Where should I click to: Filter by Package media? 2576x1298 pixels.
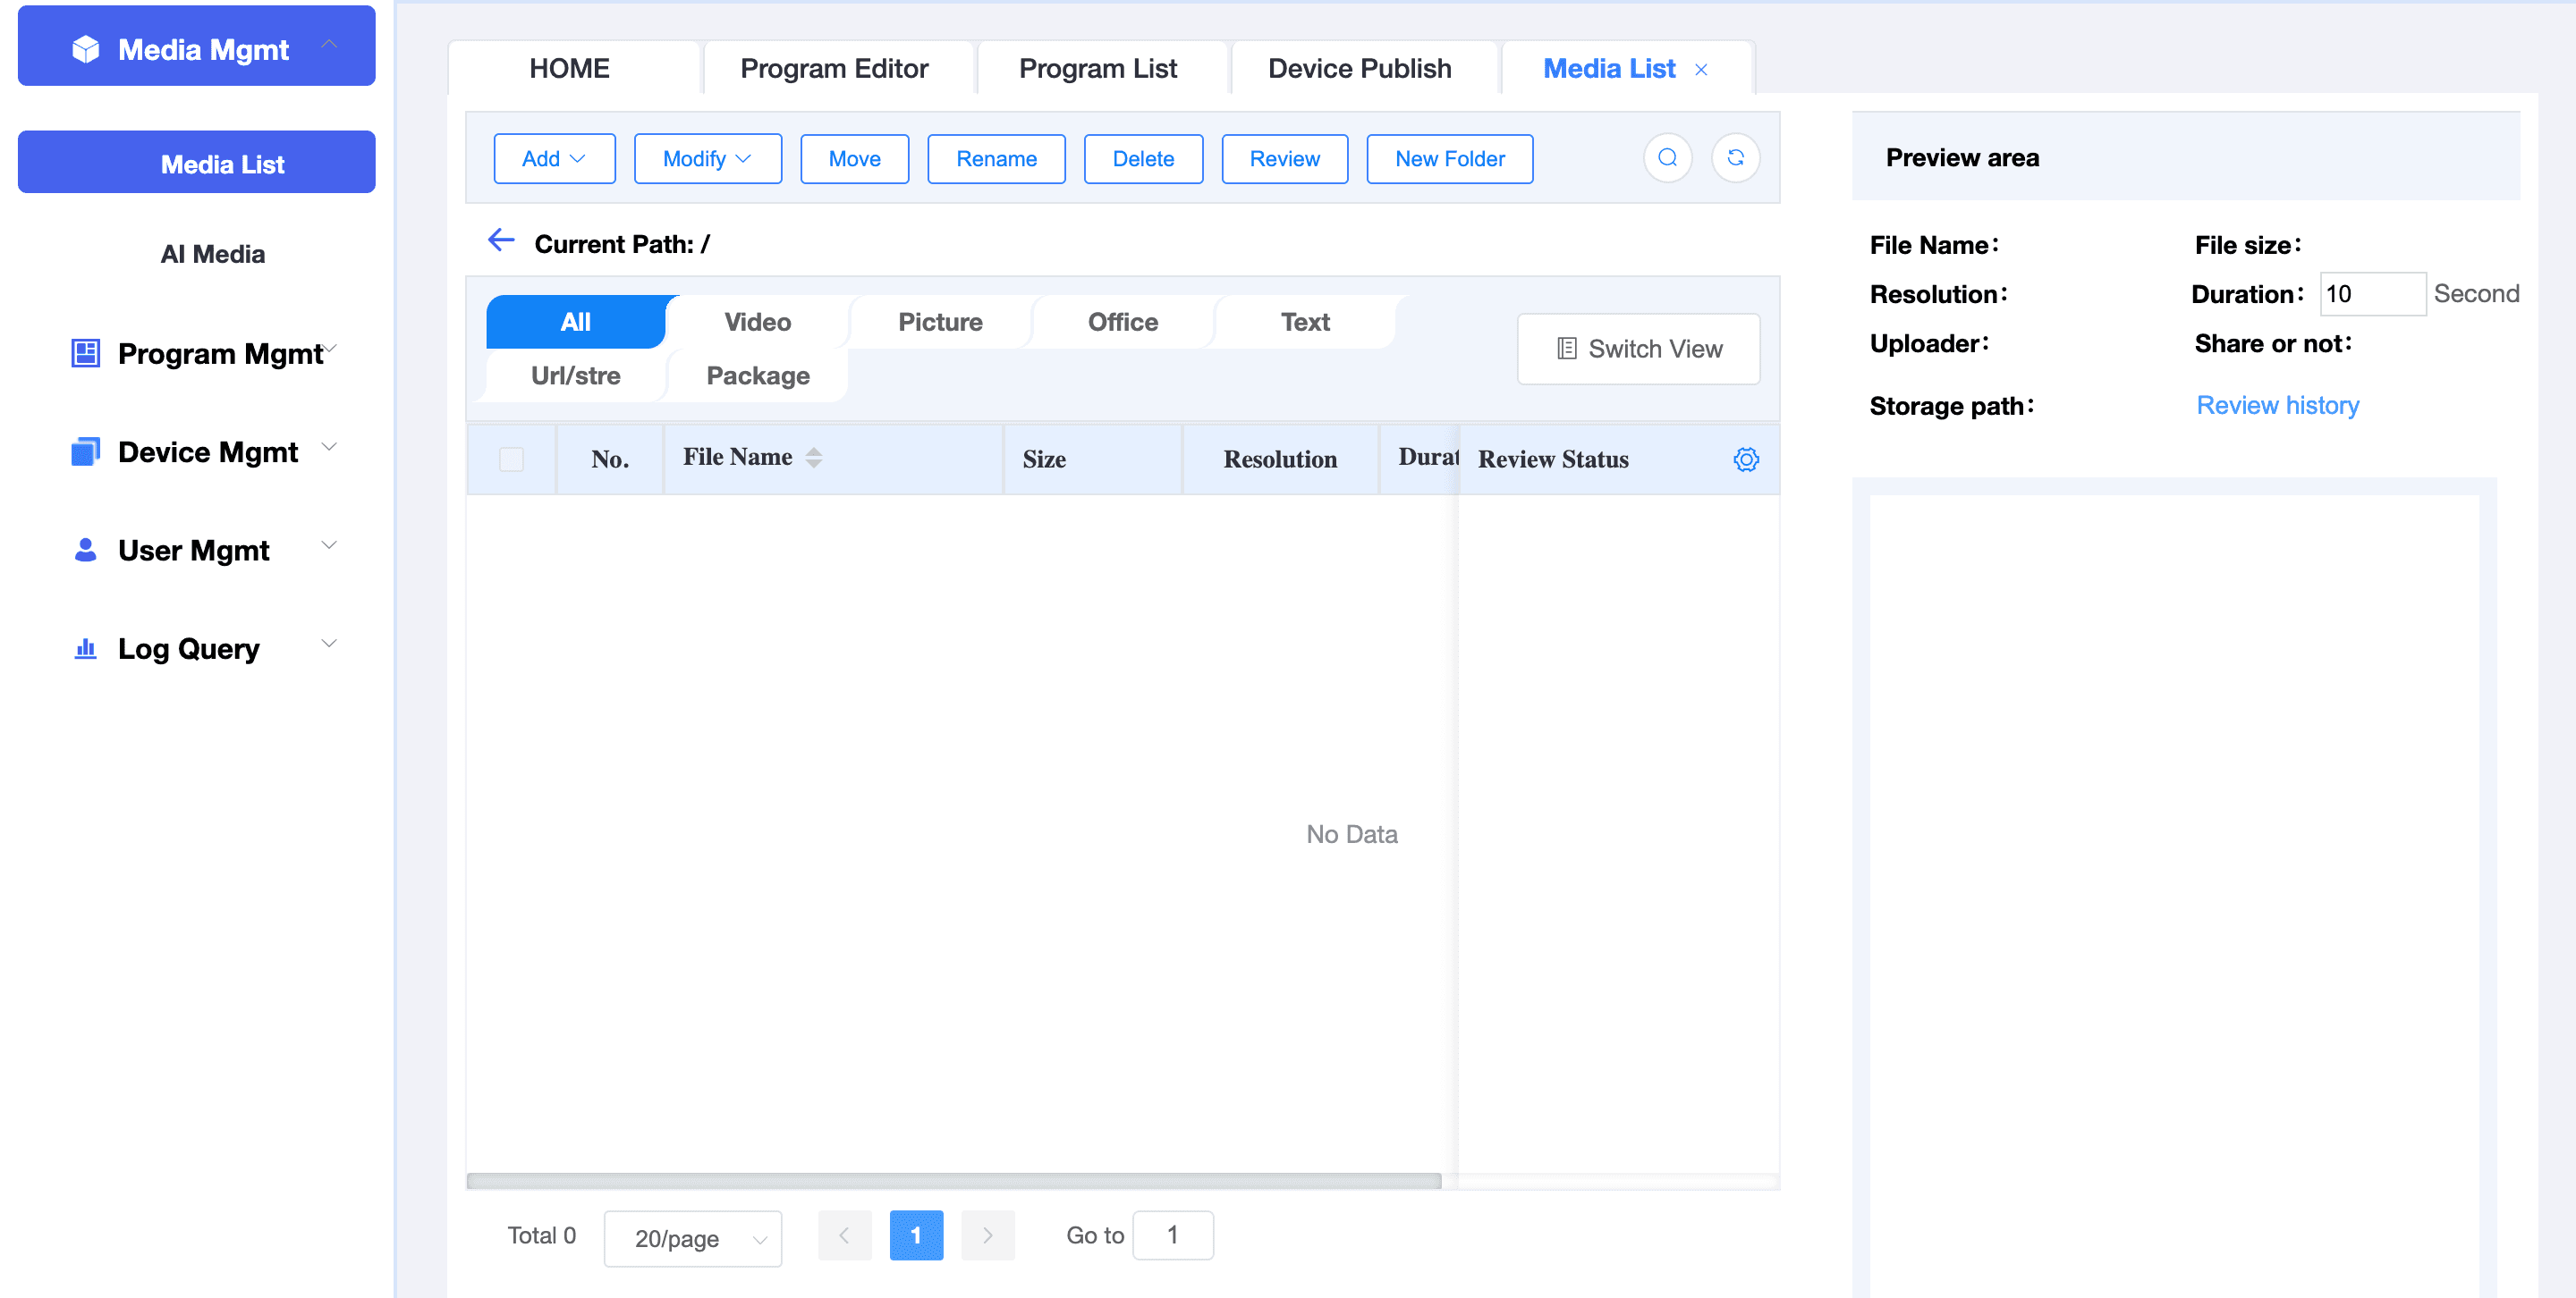(758, 375)
